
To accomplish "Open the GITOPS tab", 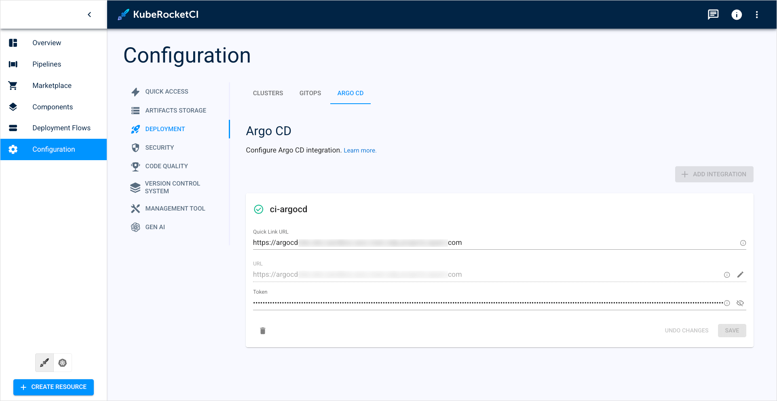I will 310,93.
